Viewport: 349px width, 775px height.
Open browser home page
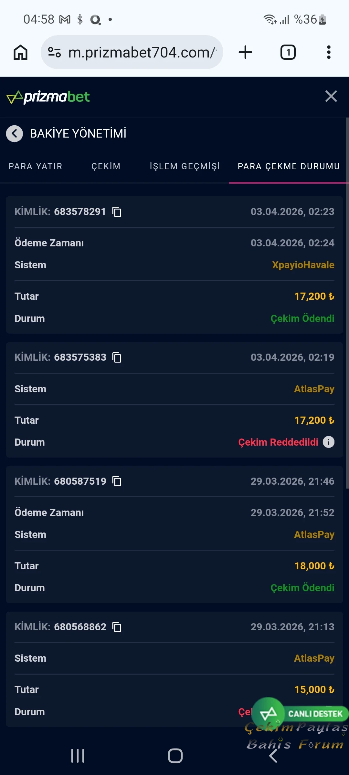coord(20,52)
